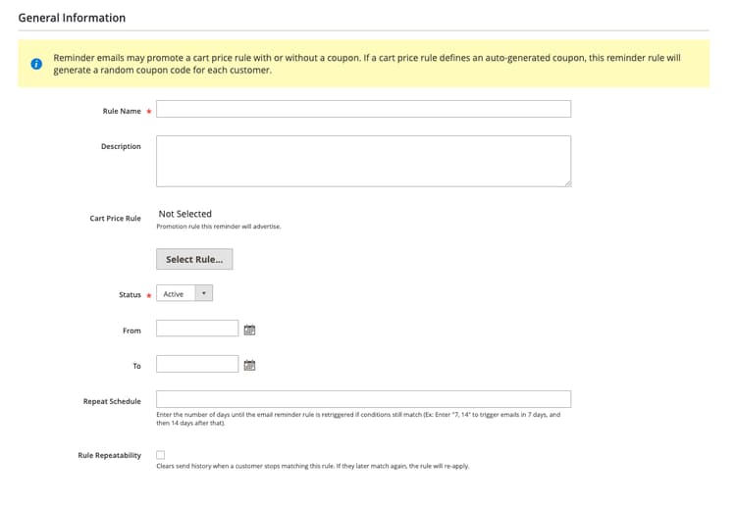This screenshot has width=736, height=508.
Task: Click the Rule Repeatability label
Action: [x=109, y=455]
